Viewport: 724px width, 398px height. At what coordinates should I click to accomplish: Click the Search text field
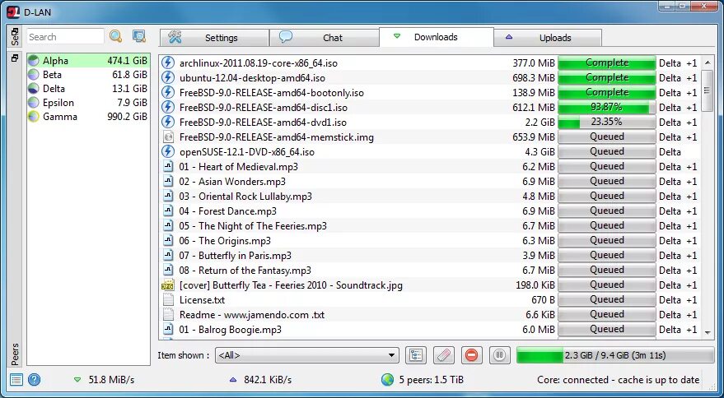pos(65,37)
